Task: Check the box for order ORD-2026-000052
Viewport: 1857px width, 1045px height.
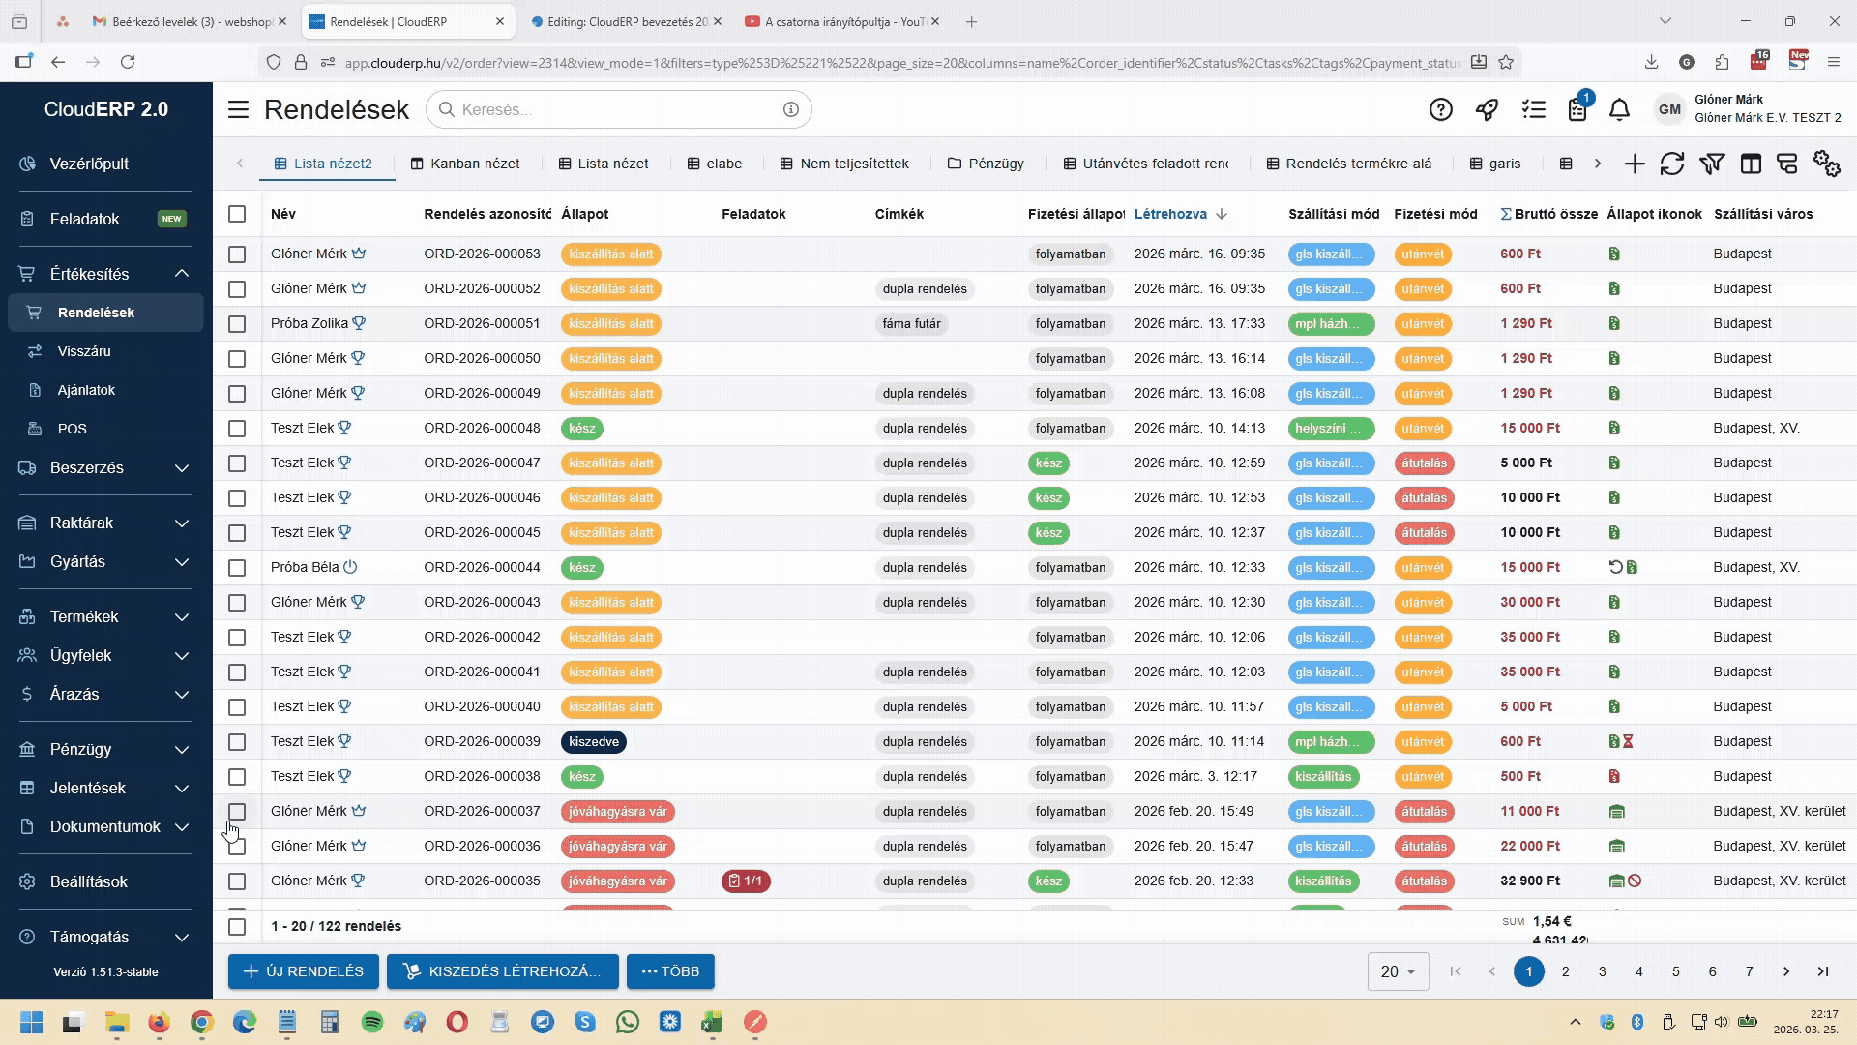Action: 237,288
